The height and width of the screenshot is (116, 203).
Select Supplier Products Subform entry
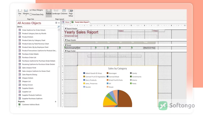coord(32,95)
